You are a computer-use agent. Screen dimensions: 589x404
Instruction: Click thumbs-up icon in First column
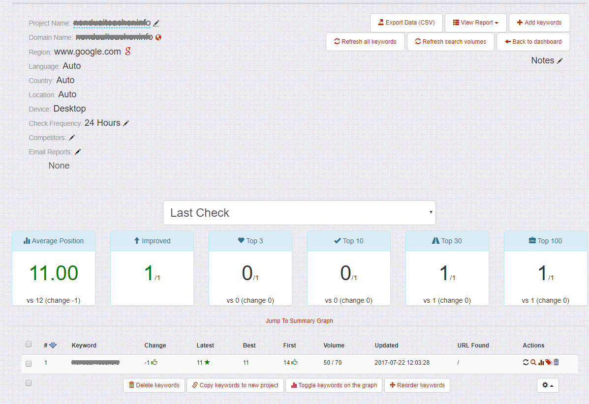pyautogui.click(x=294, y=362)
